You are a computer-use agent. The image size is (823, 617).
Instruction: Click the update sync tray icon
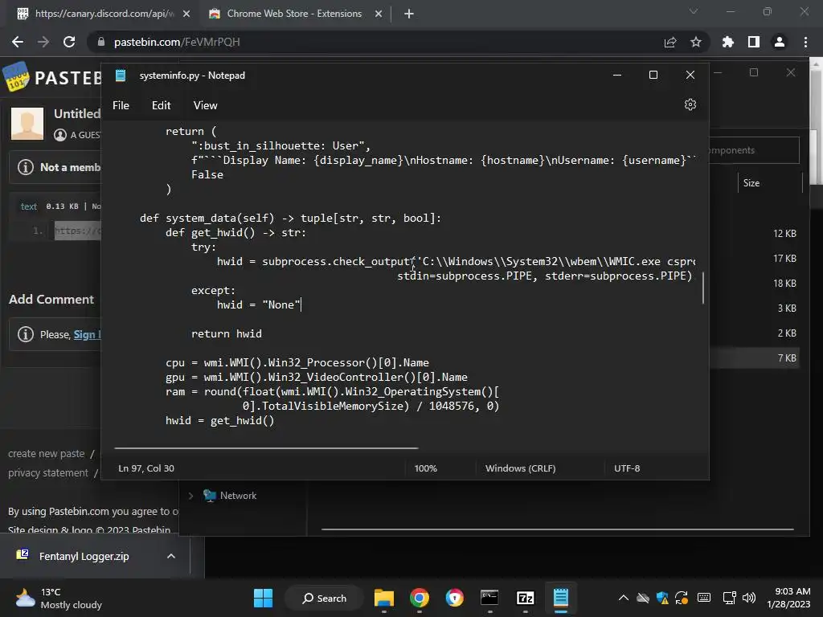point(682,598)
